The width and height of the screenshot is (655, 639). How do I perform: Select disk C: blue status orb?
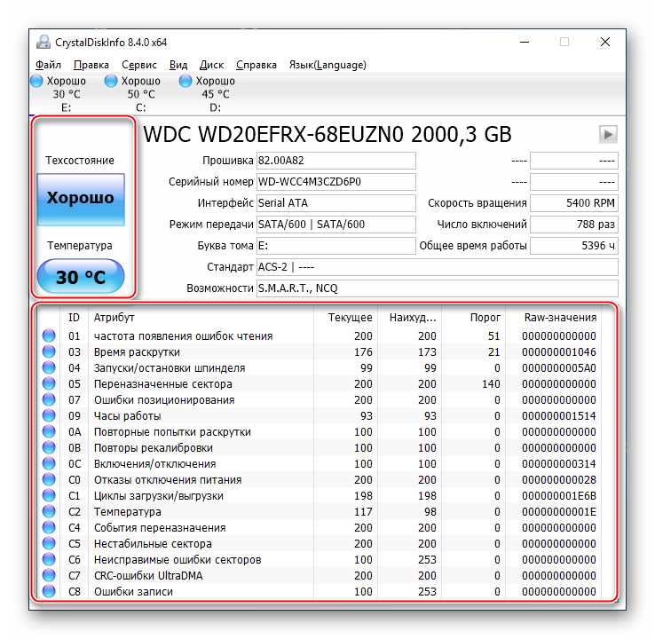111,81
